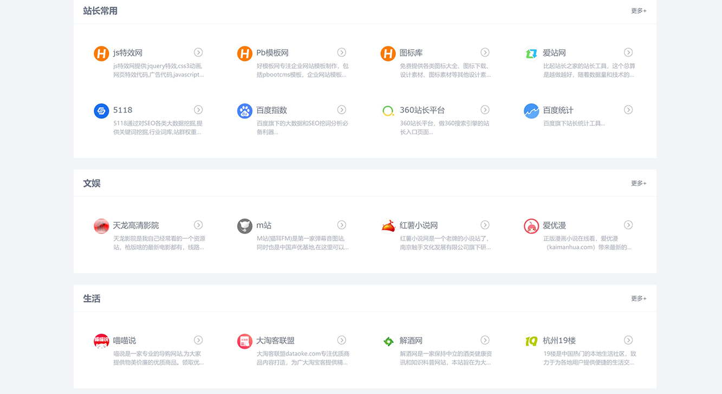Select the 猫耳FM m站 cat logo
Viewport: 722px width, 394px height.
(245, 225)
